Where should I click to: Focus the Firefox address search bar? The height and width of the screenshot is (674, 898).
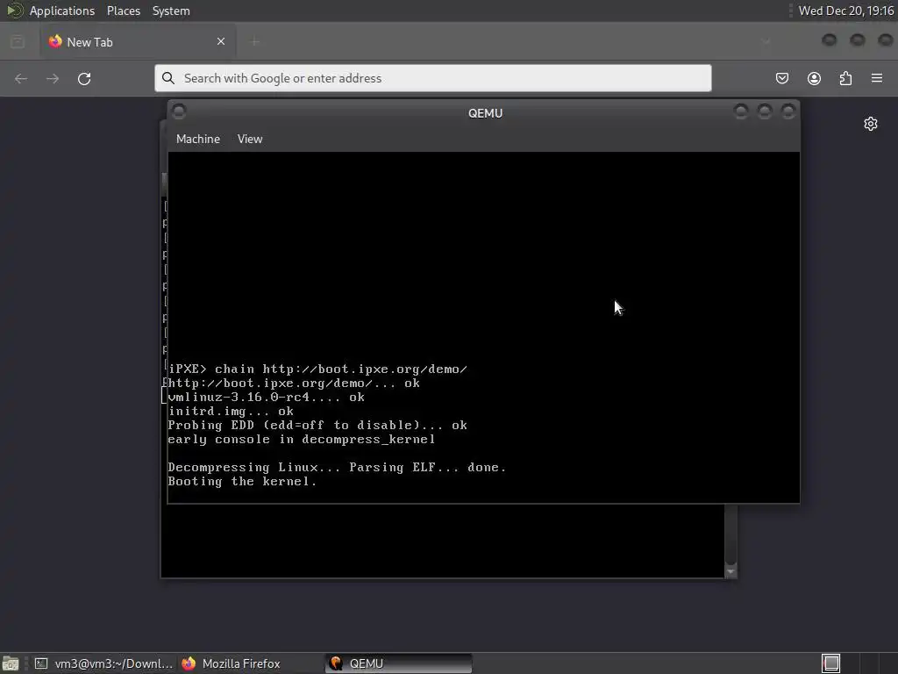click(x=433, y=78)
